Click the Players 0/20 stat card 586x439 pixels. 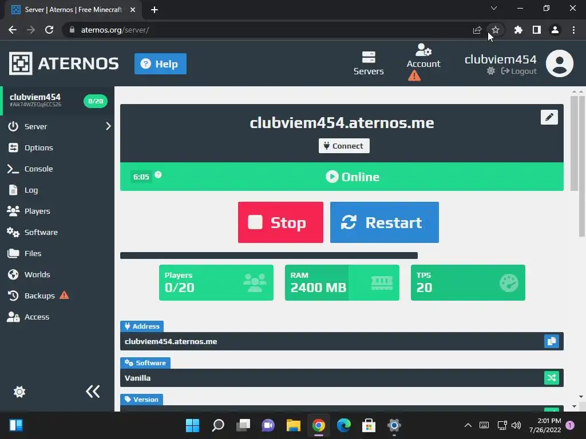(216, 282)
